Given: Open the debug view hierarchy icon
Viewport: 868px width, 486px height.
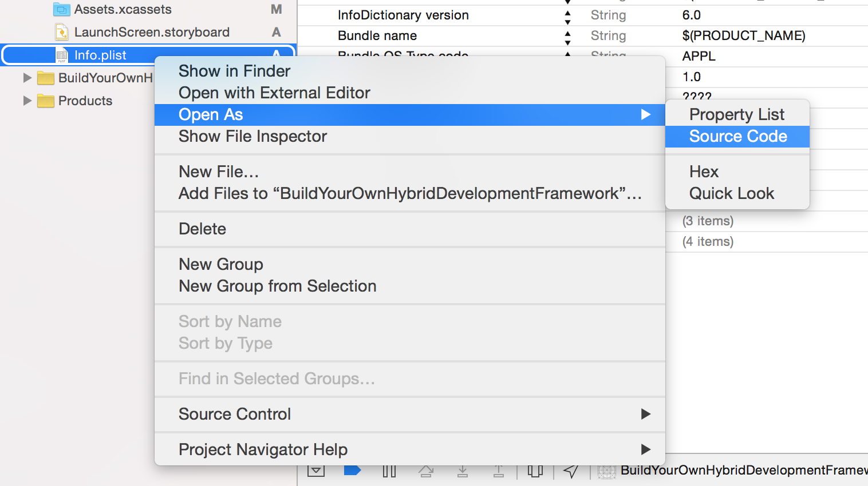Looking at the screenshot, I should click(535, 471).
